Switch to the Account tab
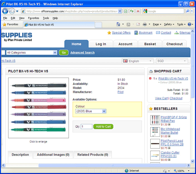The height and width of the screenshot is (174, 196). 125,44
